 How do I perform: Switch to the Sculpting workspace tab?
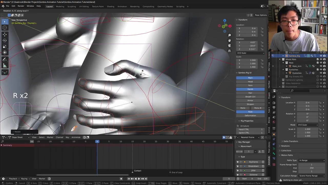pyautogui.click(x=71, y=6)
